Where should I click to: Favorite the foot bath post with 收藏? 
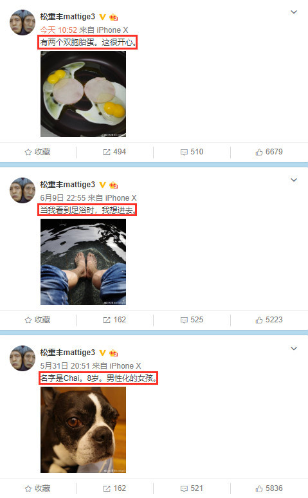click(x=37, y=320)
